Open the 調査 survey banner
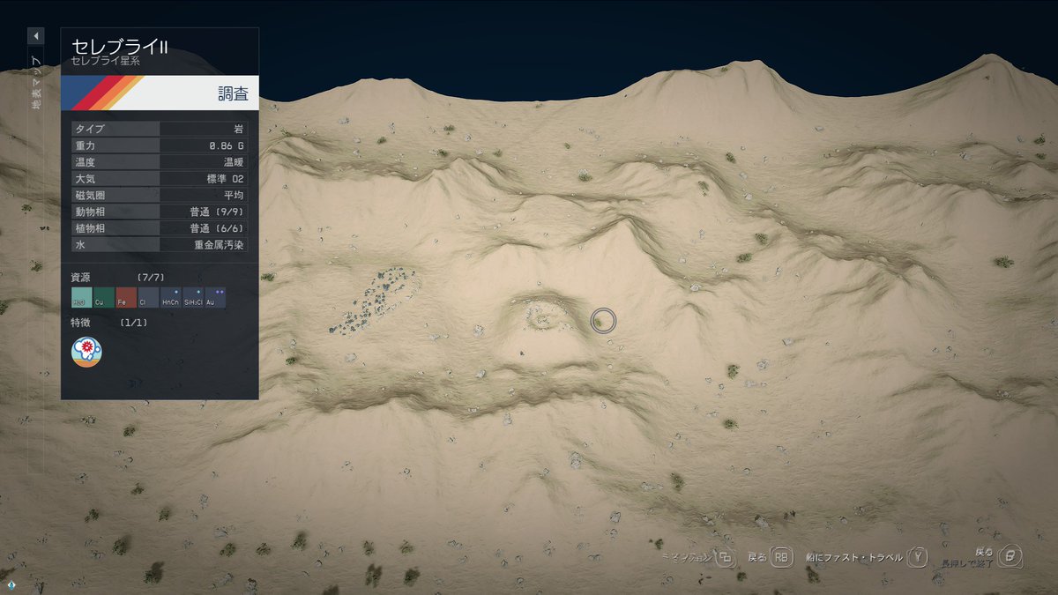This screenshot has width=1058, height=595. (x=160, y=93)
